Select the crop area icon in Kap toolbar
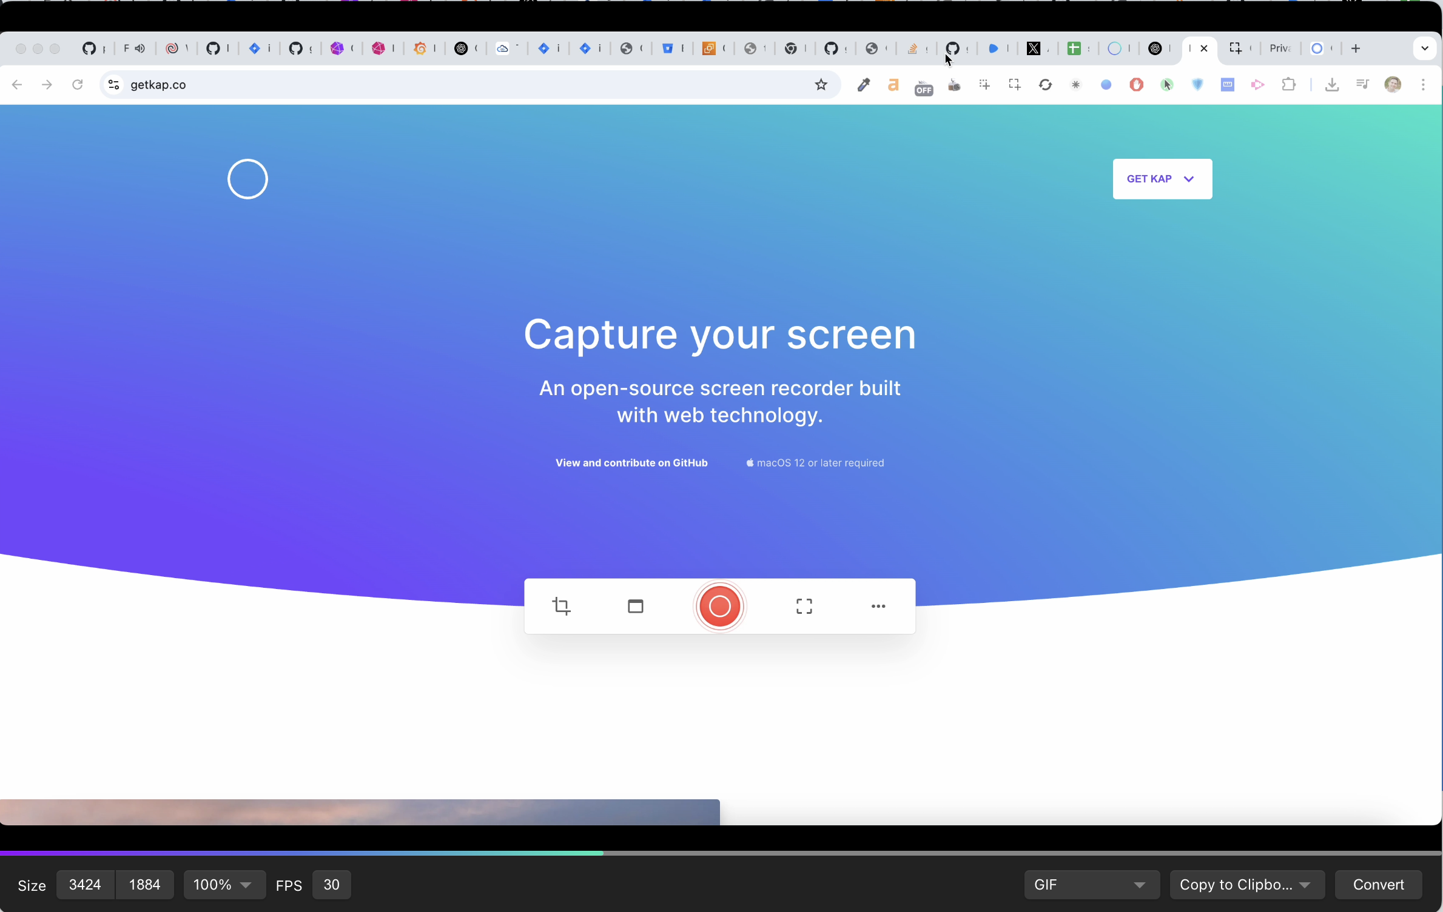Viewport: 1443px width, 912px height. pos(562,606)
